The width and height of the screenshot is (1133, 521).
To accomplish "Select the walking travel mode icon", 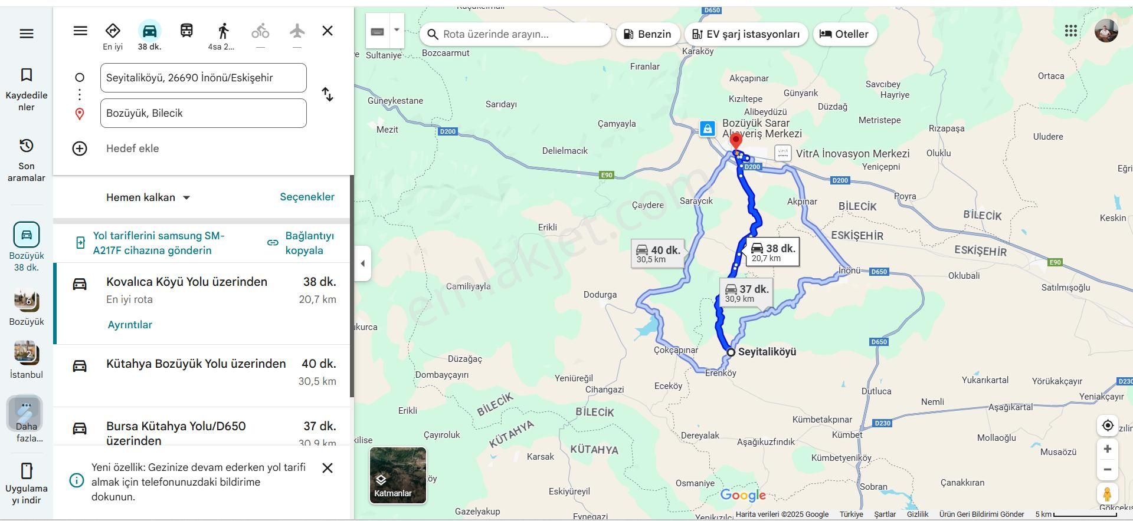I will 223,31.
